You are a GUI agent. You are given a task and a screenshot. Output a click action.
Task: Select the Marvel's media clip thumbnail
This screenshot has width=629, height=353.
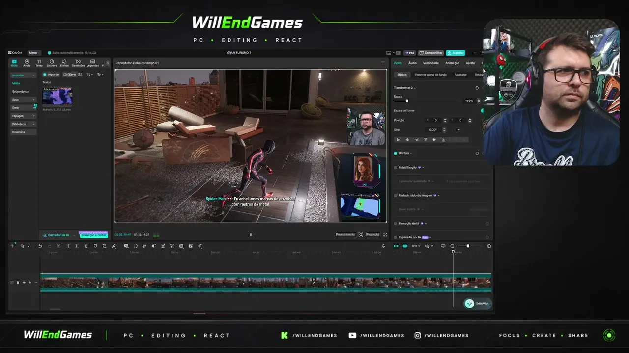pyautogui.click(x=57, y=97)
